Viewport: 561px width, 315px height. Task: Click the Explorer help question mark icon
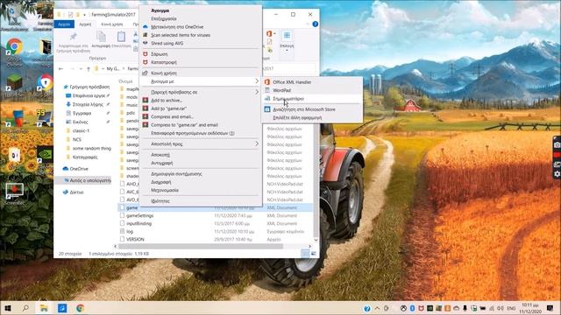[316, 24]
